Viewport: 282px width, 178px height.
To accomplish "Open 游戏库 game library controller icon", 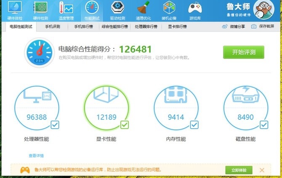I will click(x=195, y=10).
